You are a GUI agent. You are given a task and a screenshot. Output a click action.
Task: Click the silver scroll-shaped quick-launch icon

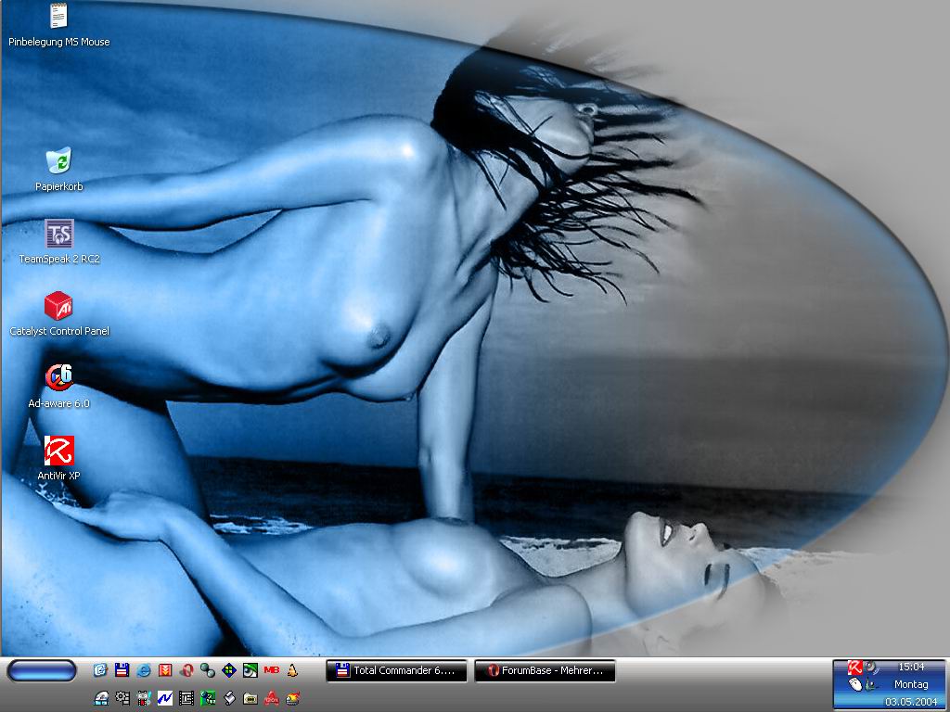[x=229, y=698]
